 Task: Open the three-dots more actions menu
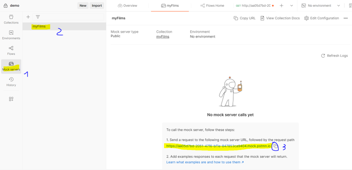(x=345, y=18)
